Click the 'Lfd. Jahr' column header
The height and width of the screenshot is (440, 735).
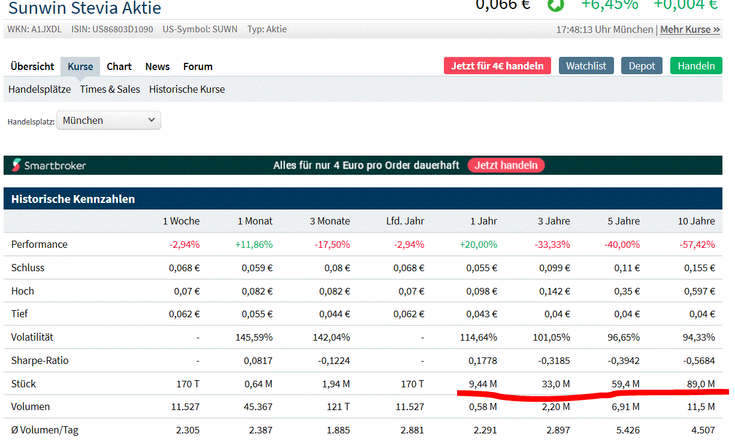point(405,221)
